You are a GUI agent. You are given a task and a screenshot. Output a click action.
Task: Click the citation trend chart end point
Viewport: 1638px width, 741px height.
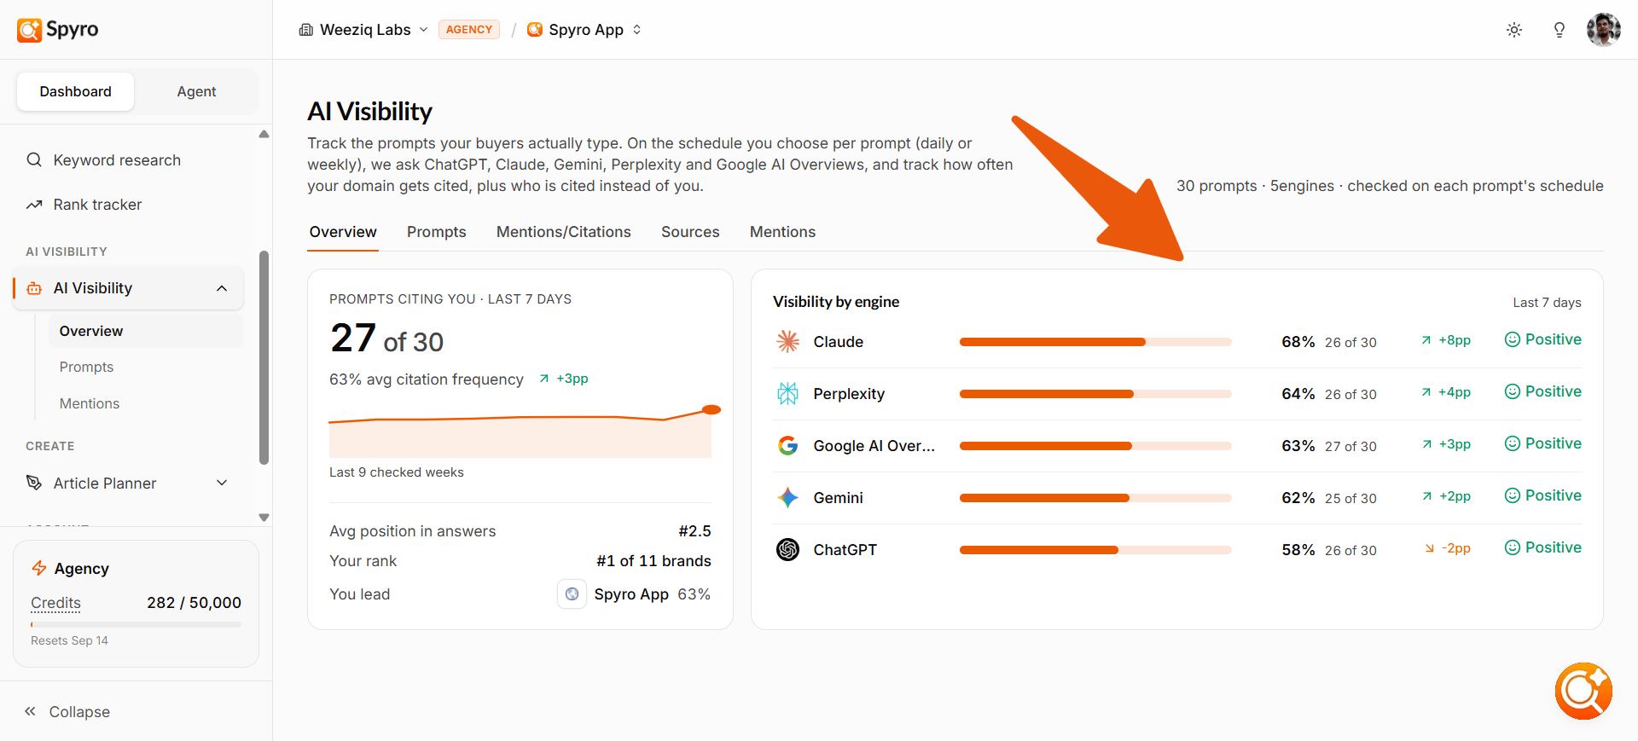point(712,410)
